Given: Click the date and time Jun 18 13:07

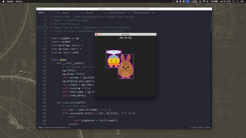Looking at the screenshot, I should [x=225, y=2].
